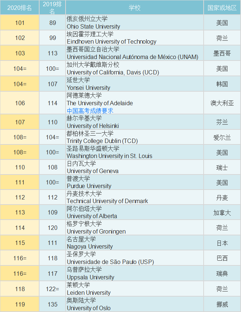This screenshot has height=312, width=241.
Task: Click The University of Adelaide text
Action: (x=100, y=103)
